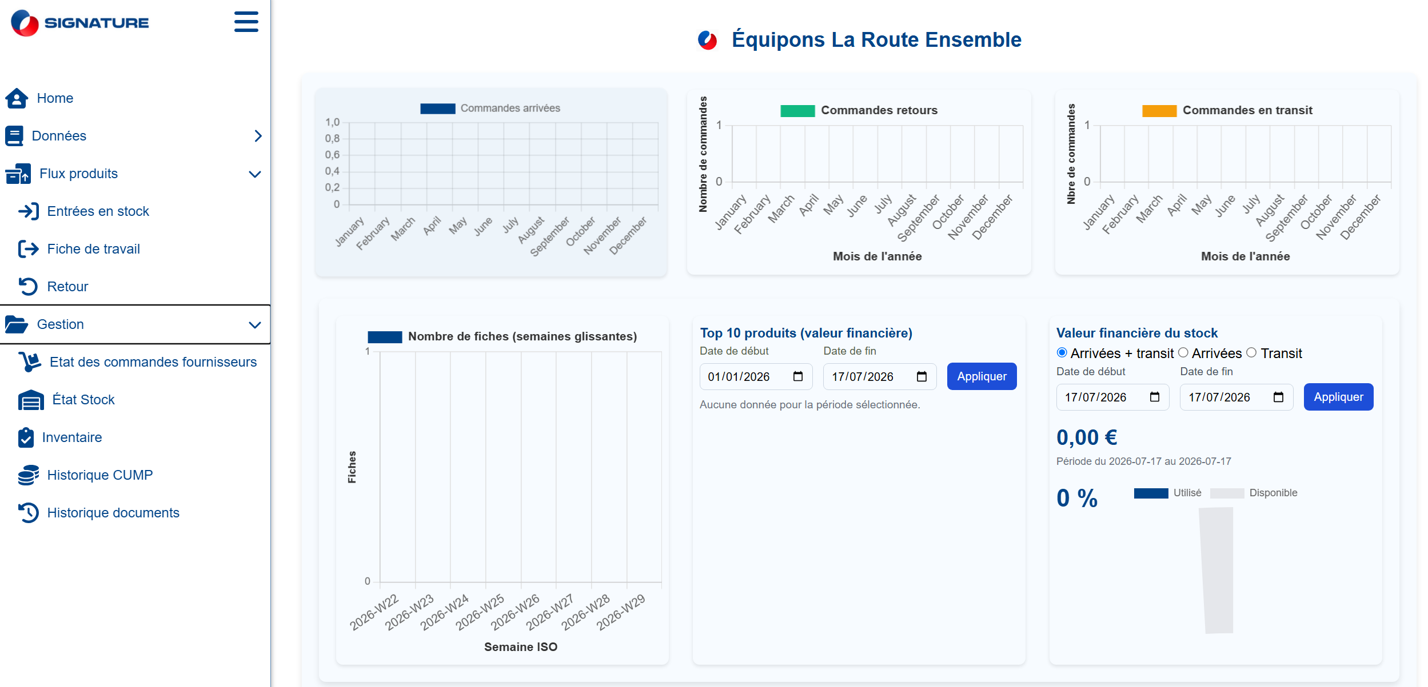Select the Arrivées + transit radio option
This screenshot has width=1428, height=687.
1062,353
